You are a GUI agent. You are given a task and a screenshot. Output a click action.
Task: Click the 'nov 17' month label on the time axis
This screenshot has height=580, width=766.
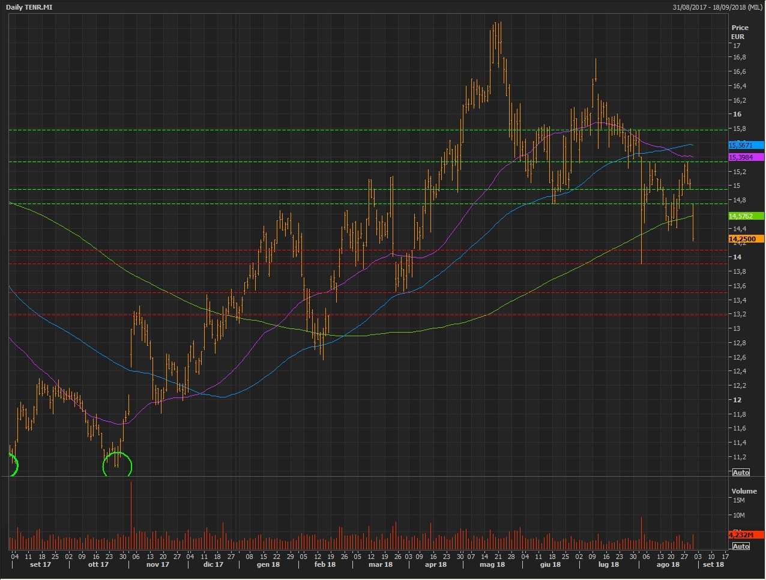click(x=158, y=564)
